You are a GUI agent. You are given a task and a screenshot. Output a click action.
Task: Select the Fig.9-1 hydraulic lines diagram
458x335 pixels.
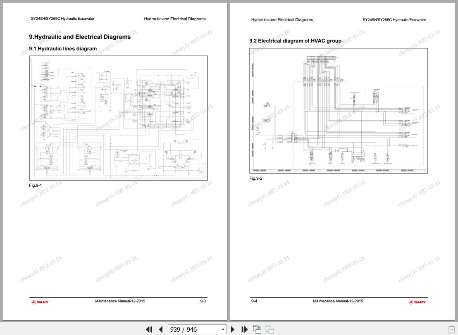(x=118, y=118)
